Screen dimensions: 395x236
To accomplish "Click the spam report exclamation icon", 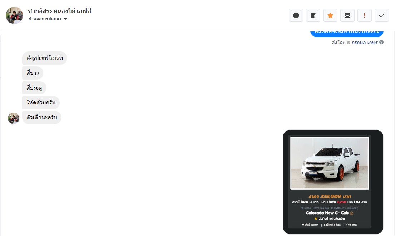I will pyautogui.click(x=296, y=15).
